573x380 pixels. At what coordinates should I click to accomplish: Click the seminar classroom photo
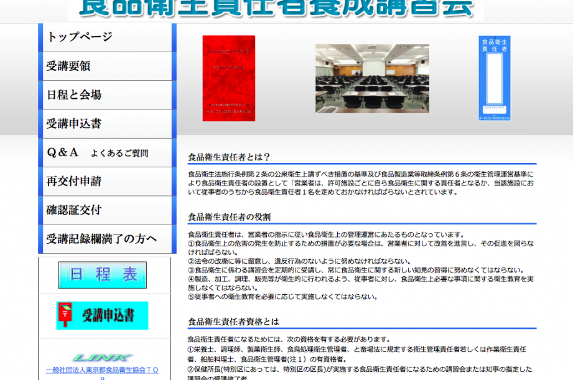[x=372, y=78]
